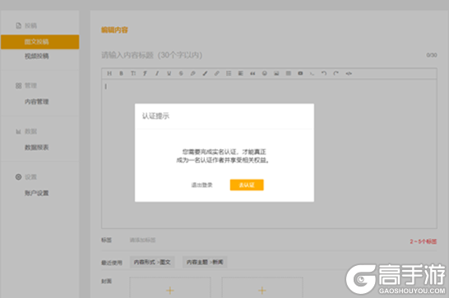Open the text alignment icon

[240, 74]
